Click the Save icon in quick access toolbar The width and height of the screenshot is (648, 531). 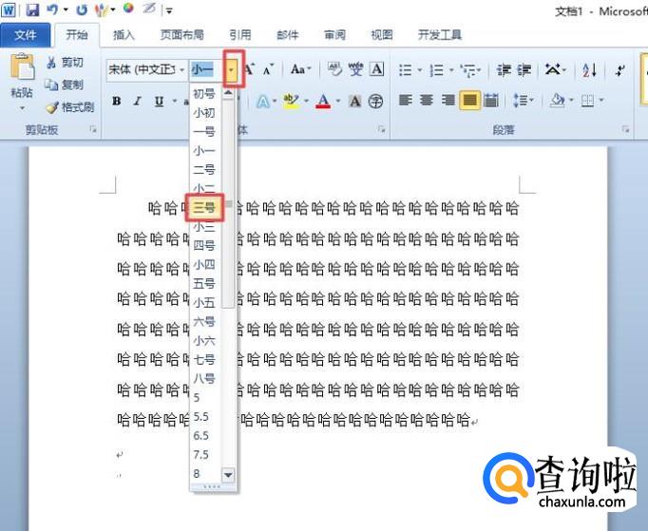(32, 9)
